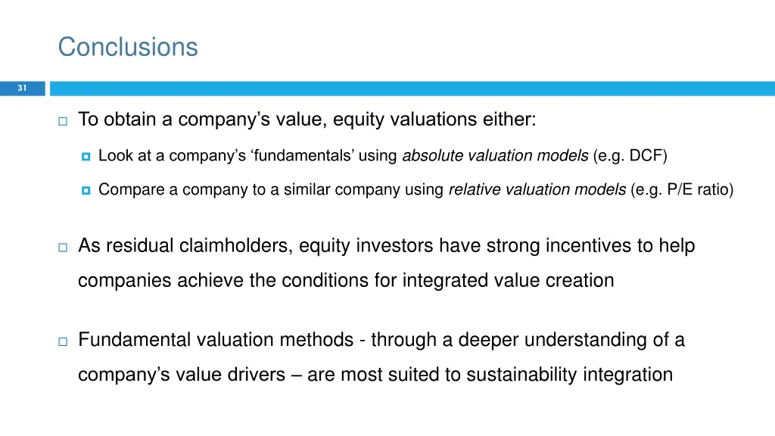Click the line 'To obtain a company's value, equity valuations either:'
775x436 pixels.
point(307,120)
